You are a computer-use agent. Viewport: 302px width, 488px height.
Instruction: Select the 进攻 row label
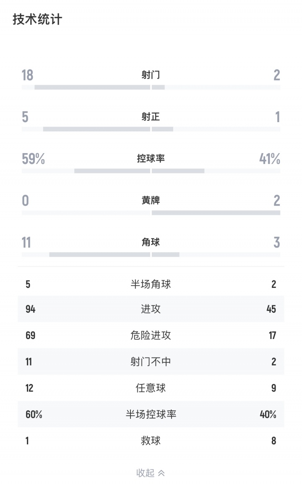click(151, 309)
